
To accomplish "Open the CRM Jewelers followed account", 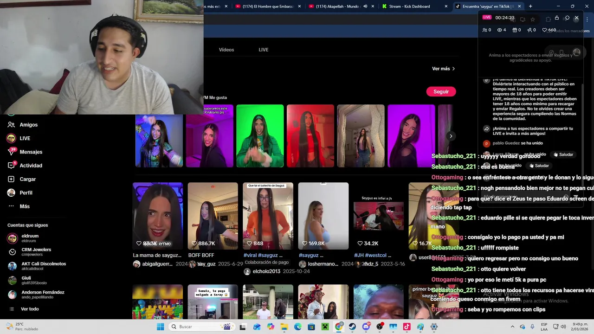I will pyautogui.click(x=30, y=252).
